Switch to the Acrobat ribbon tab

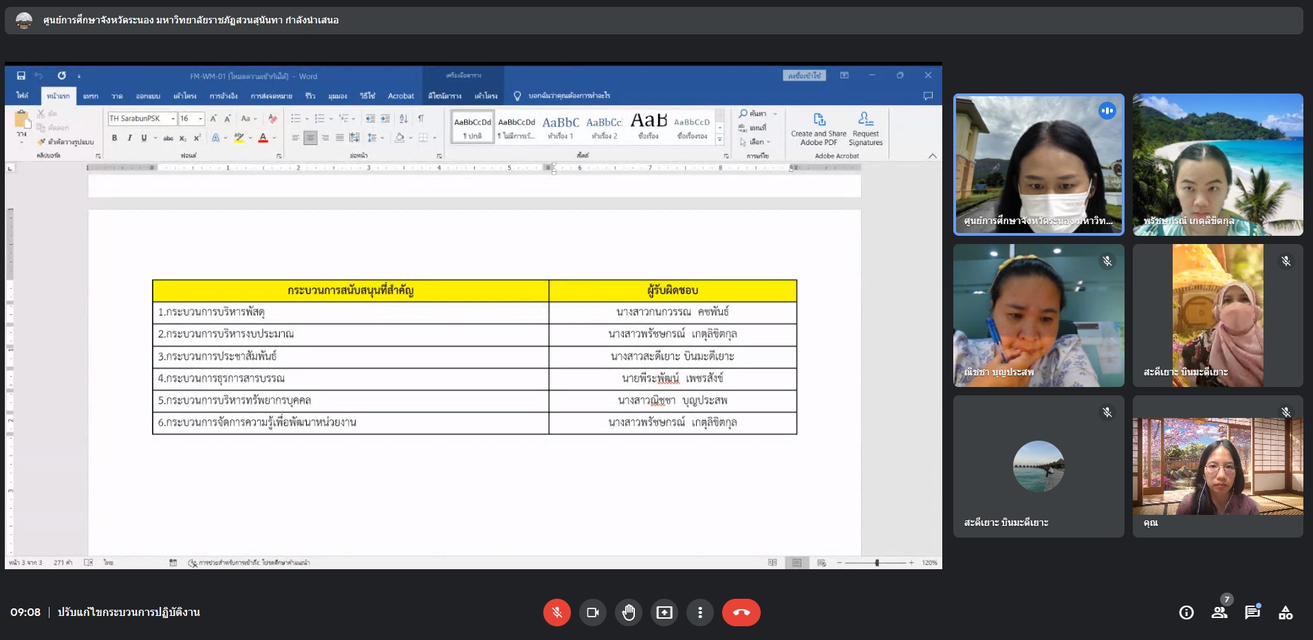pyautogui.click(x=400, y=96)
